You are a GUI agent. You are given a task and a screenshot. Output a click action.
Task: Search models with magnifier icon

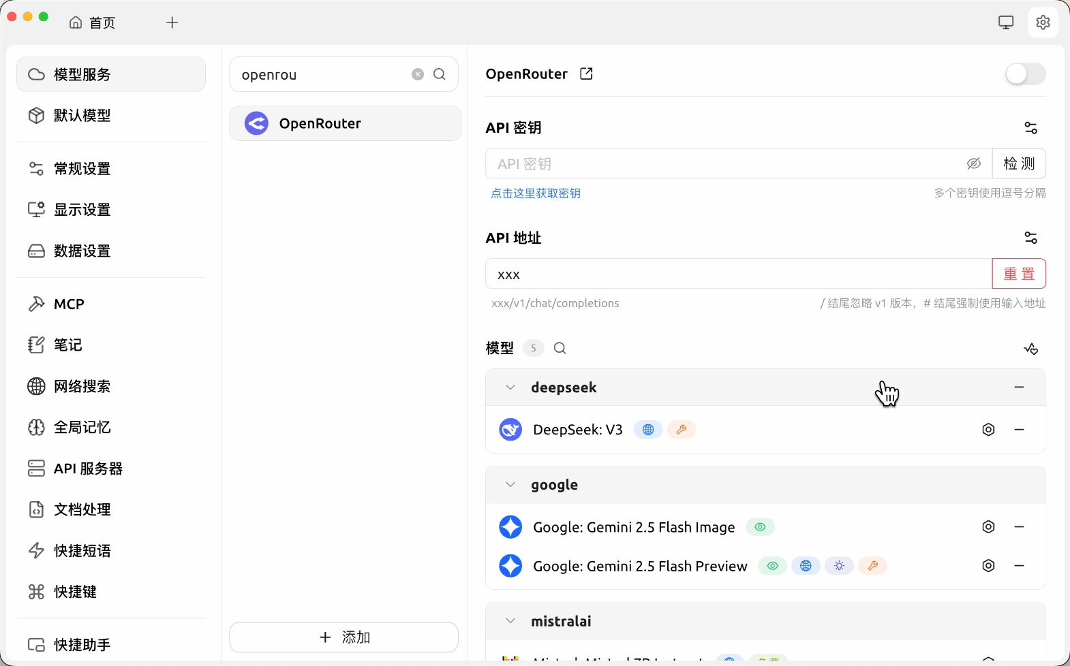coord(560,348)
